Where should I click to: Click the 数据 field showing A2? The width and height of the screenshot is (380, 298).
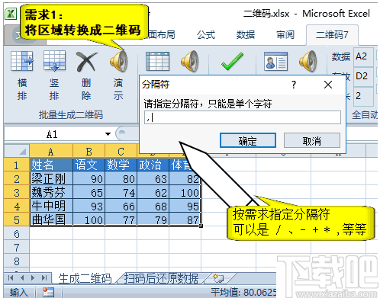pyautogui.click(x=363, y=56)
